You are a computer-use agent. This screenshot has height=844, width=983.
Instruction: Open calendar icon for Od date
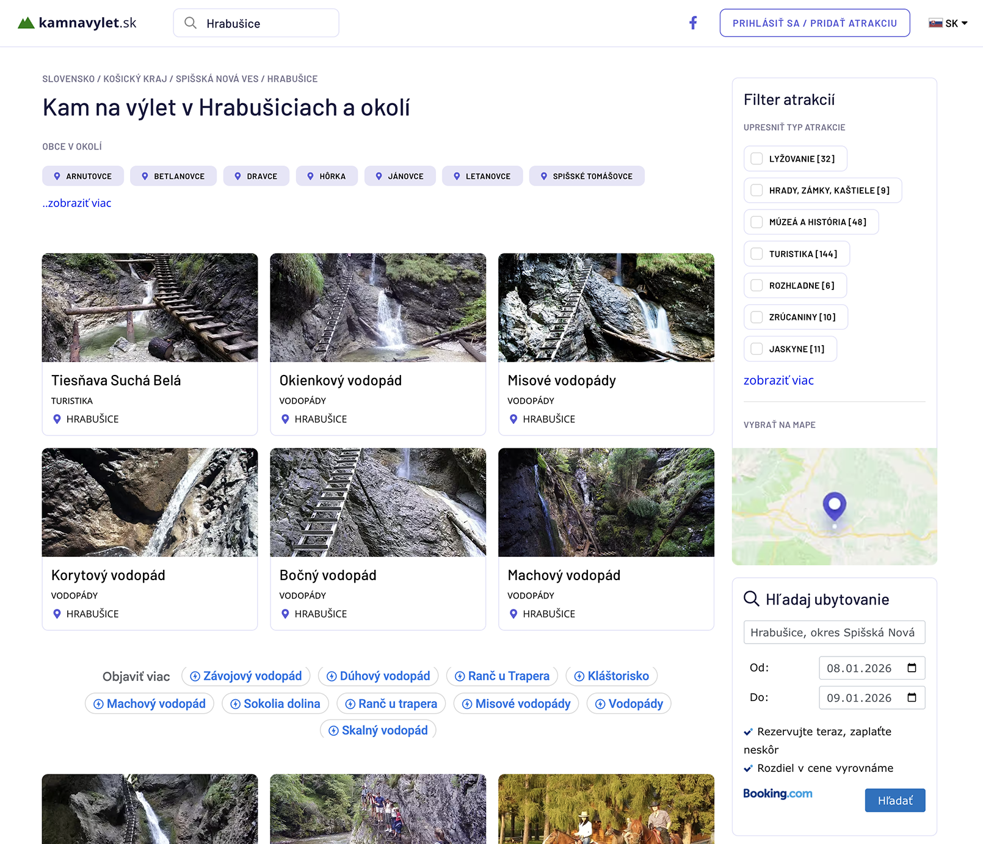tap(912, 668)
